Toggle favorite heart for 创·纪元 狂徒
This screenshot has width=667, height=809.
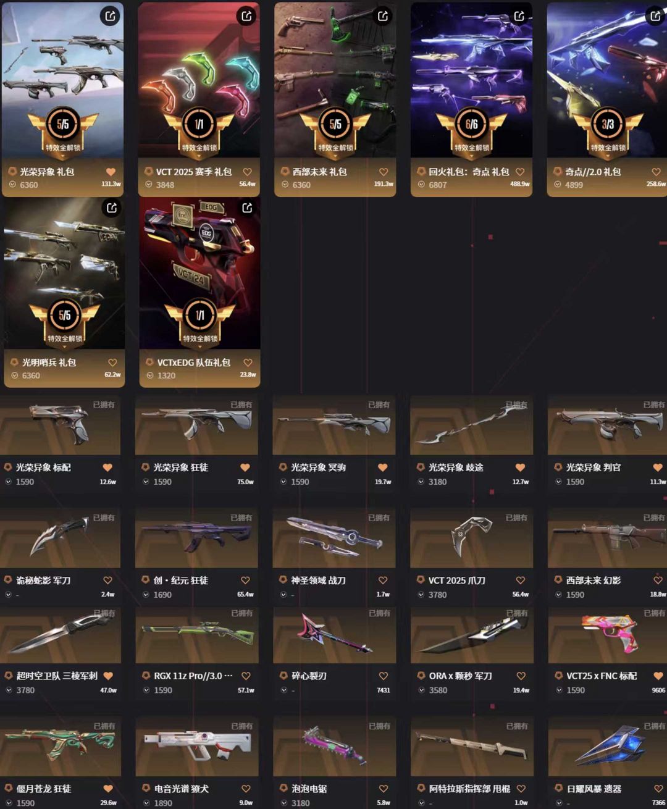coord(245,581)
